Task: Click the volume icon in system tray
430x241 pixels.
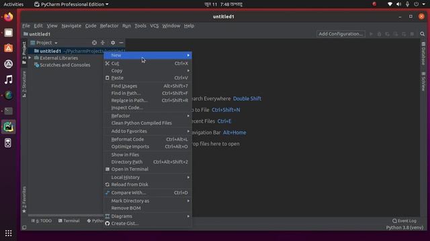Action: [x=398, y=4]
